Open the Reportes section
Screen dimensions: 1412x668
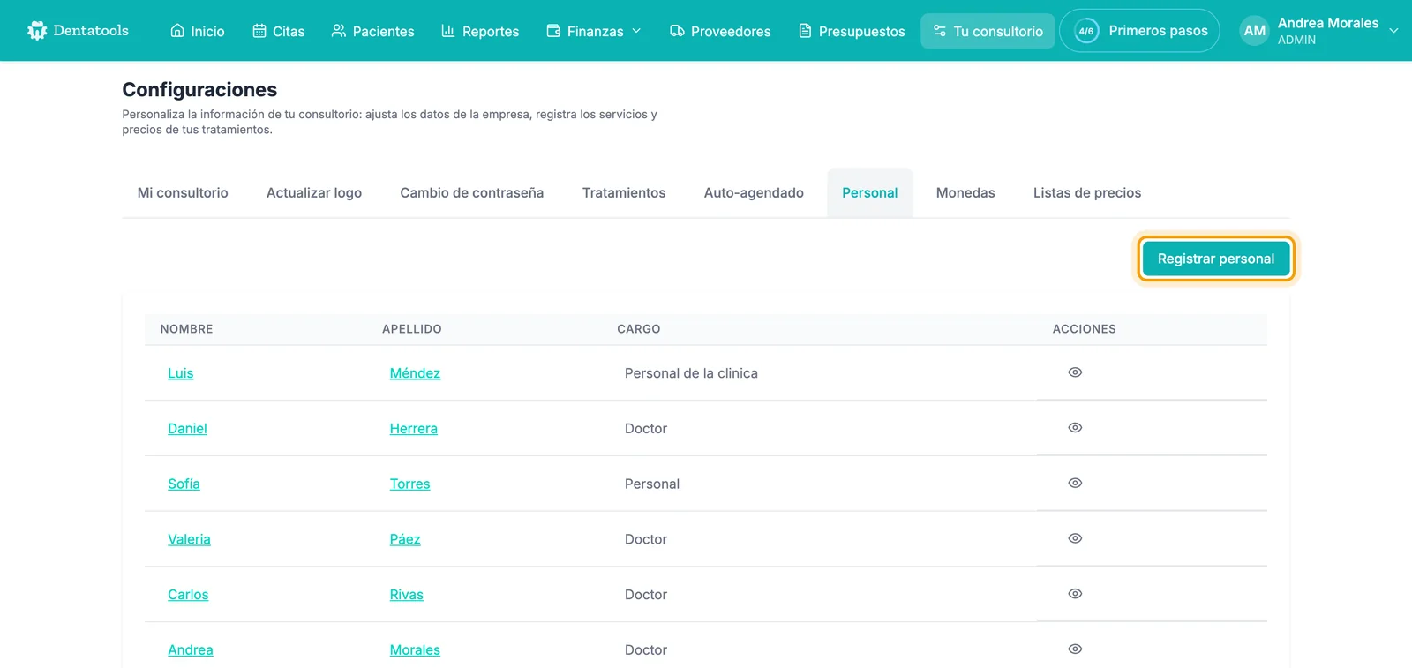pos(480,31)
